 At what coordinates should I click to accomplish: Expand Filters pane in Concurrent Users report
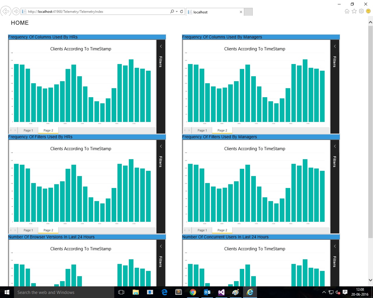tap(335, 246)
